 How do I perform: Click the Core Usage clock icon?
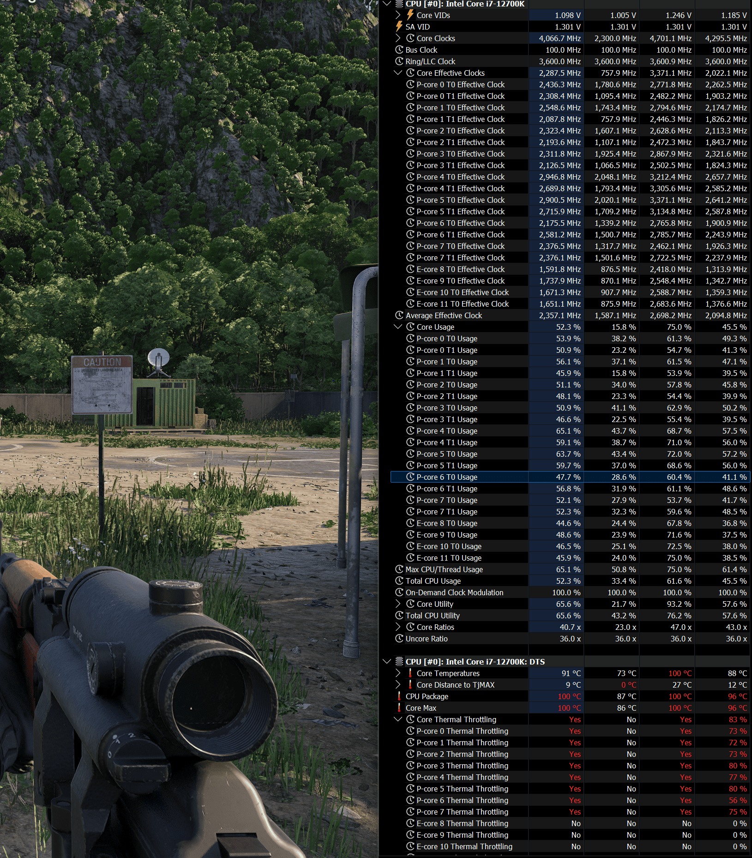pos(410,327)
